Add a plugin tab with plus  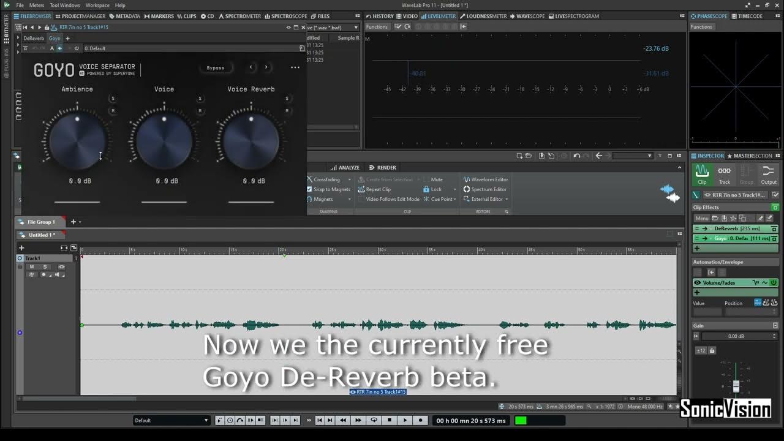[x=67, y=38]
